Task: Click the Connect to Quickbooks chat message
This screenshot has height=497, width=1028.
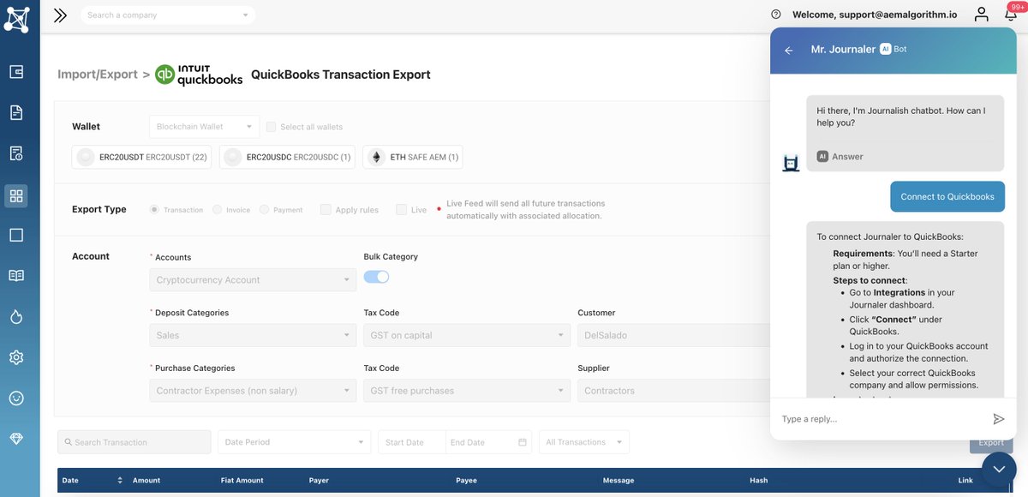Action: point(947,196)
